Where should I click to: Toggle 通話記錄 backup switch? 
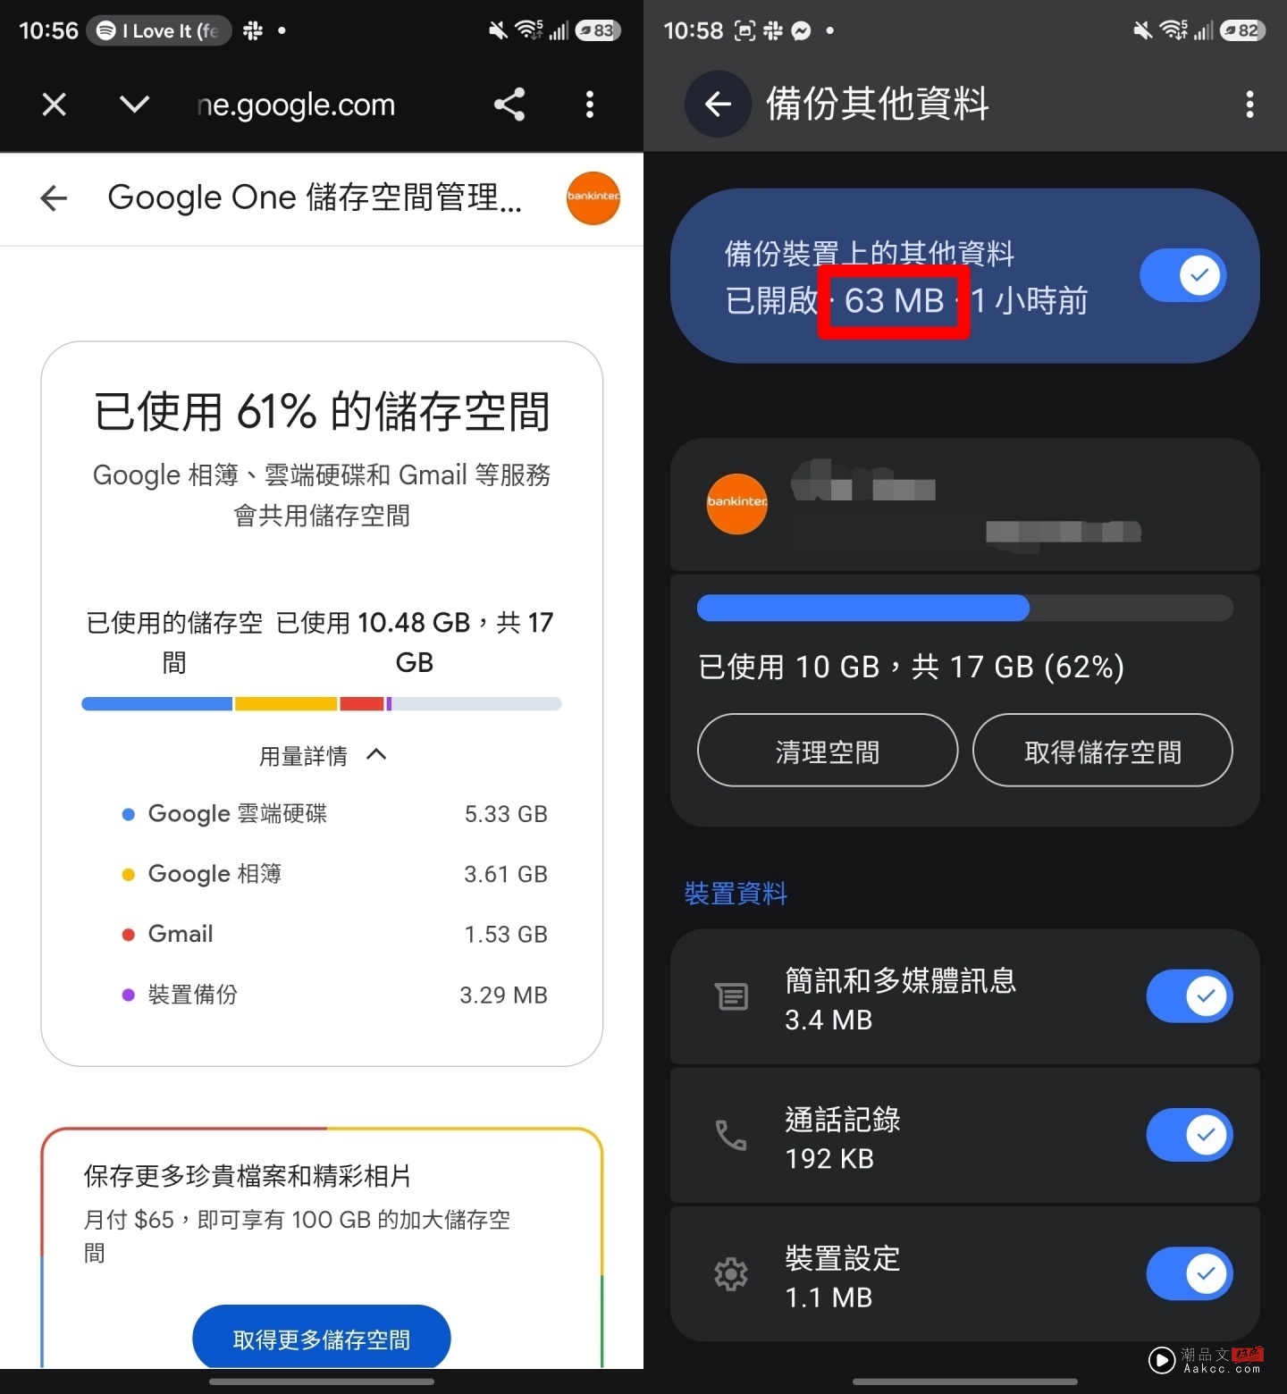pyautogui.click(x=1190, y=1135)
